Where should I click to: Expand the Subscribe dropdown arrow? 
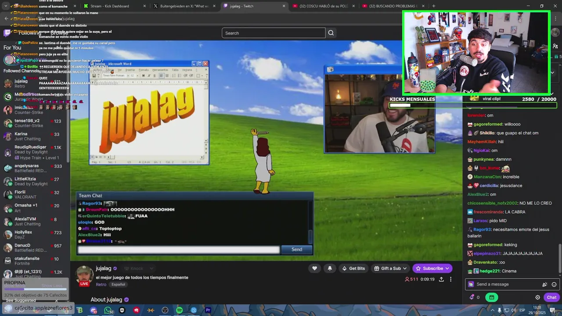click(447, 268)
